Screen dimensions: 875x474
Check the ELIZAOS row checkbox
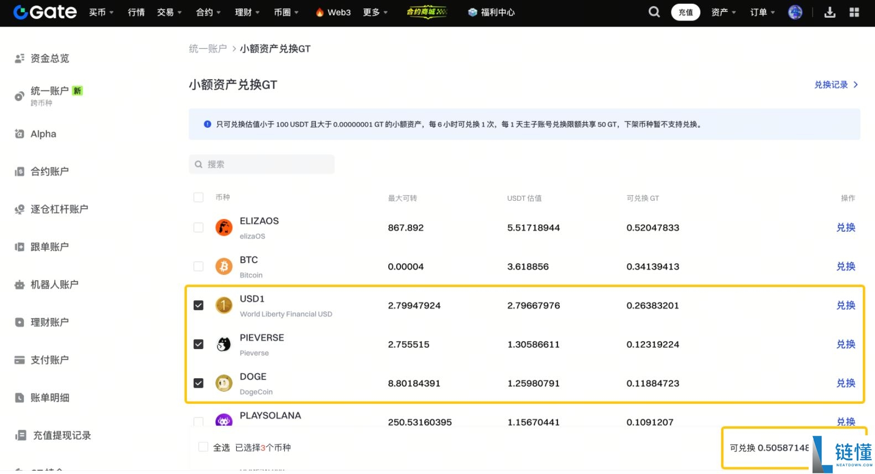click(x=199, y=227)
